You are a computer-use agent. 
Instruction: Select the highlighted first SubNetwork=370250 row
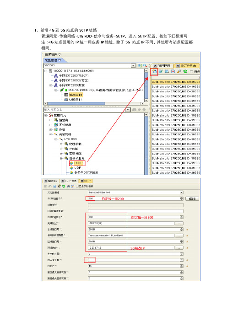176,82
